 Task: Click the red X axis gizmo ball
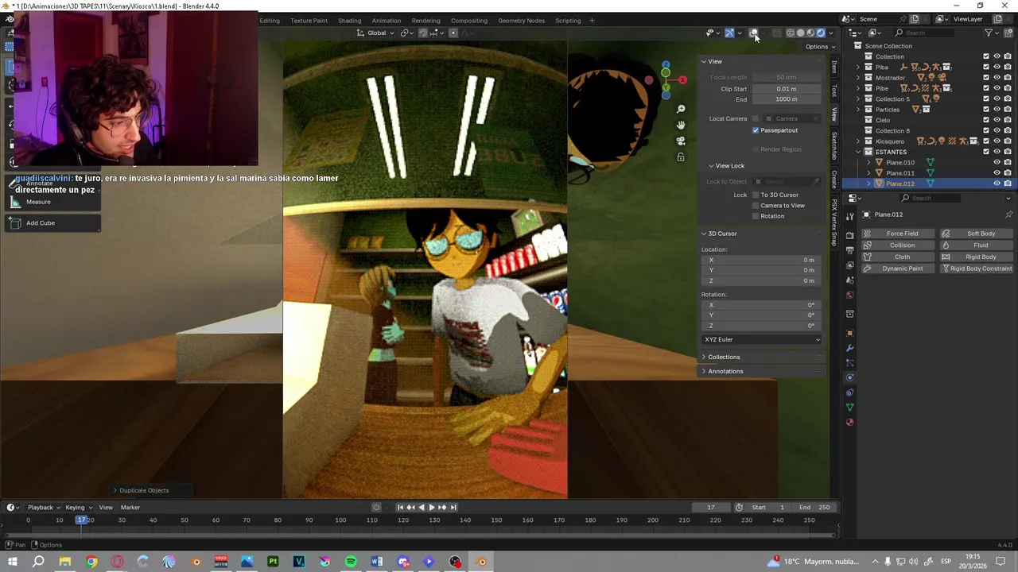click(682, 79)
